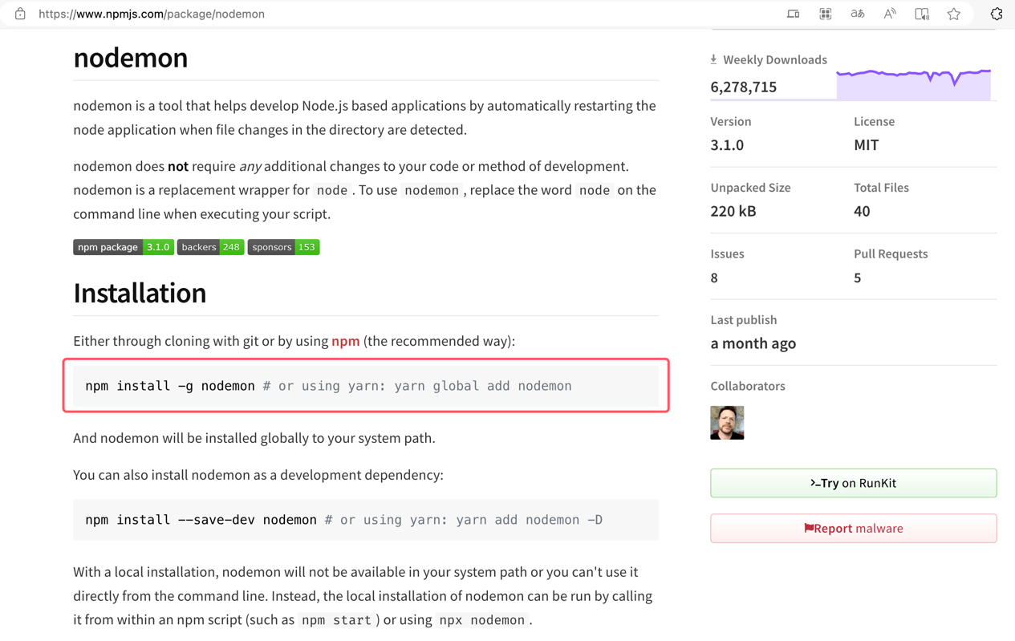Click the send-to-devices icon in address bar
The width and height of the screenshot is (1015, 641).
[793, 14]
